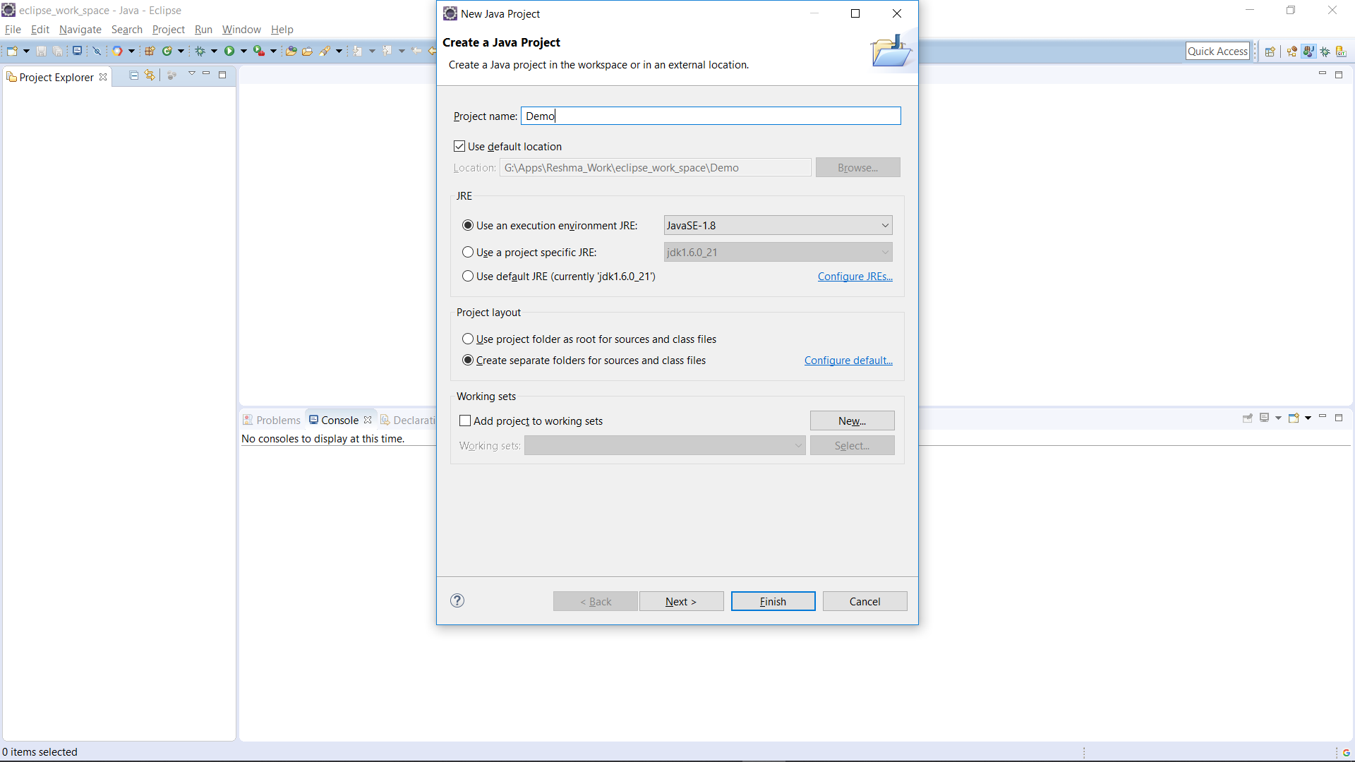The width and height of the screenshot is (1355, 762).
Task: Click the New Java Class icon
Action: (x=167, y=51)
